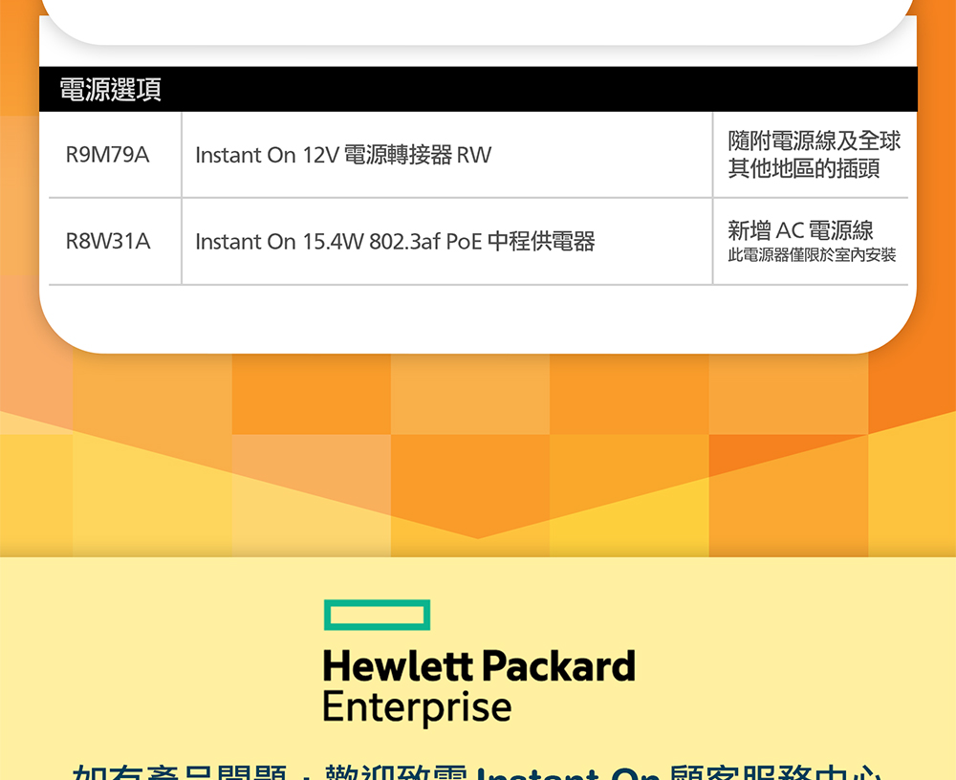This screenshot has height=780, width=956.
Task: Select the 電源選項 table header
Action: pyautogui.click(x=111, y=90)
